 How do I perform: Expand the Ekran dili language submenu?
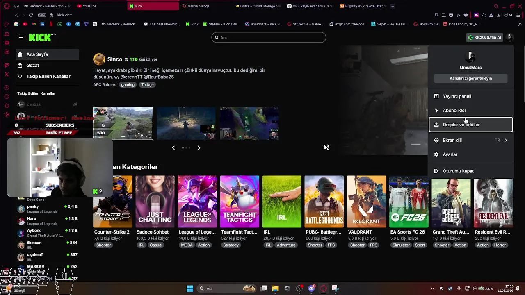tap(470, 140)
